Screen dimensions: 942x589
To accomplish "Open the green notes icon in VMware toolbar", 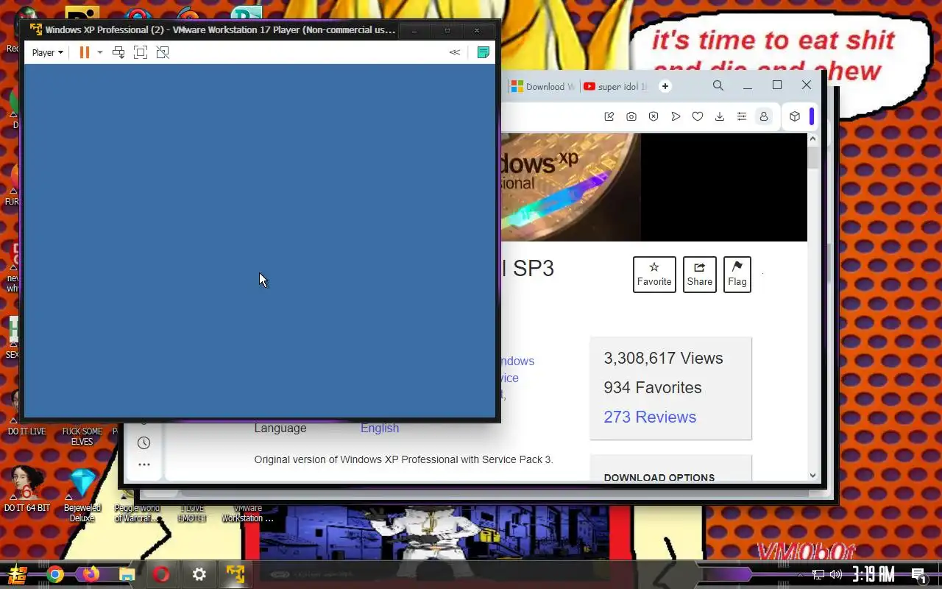I will 484,52.
